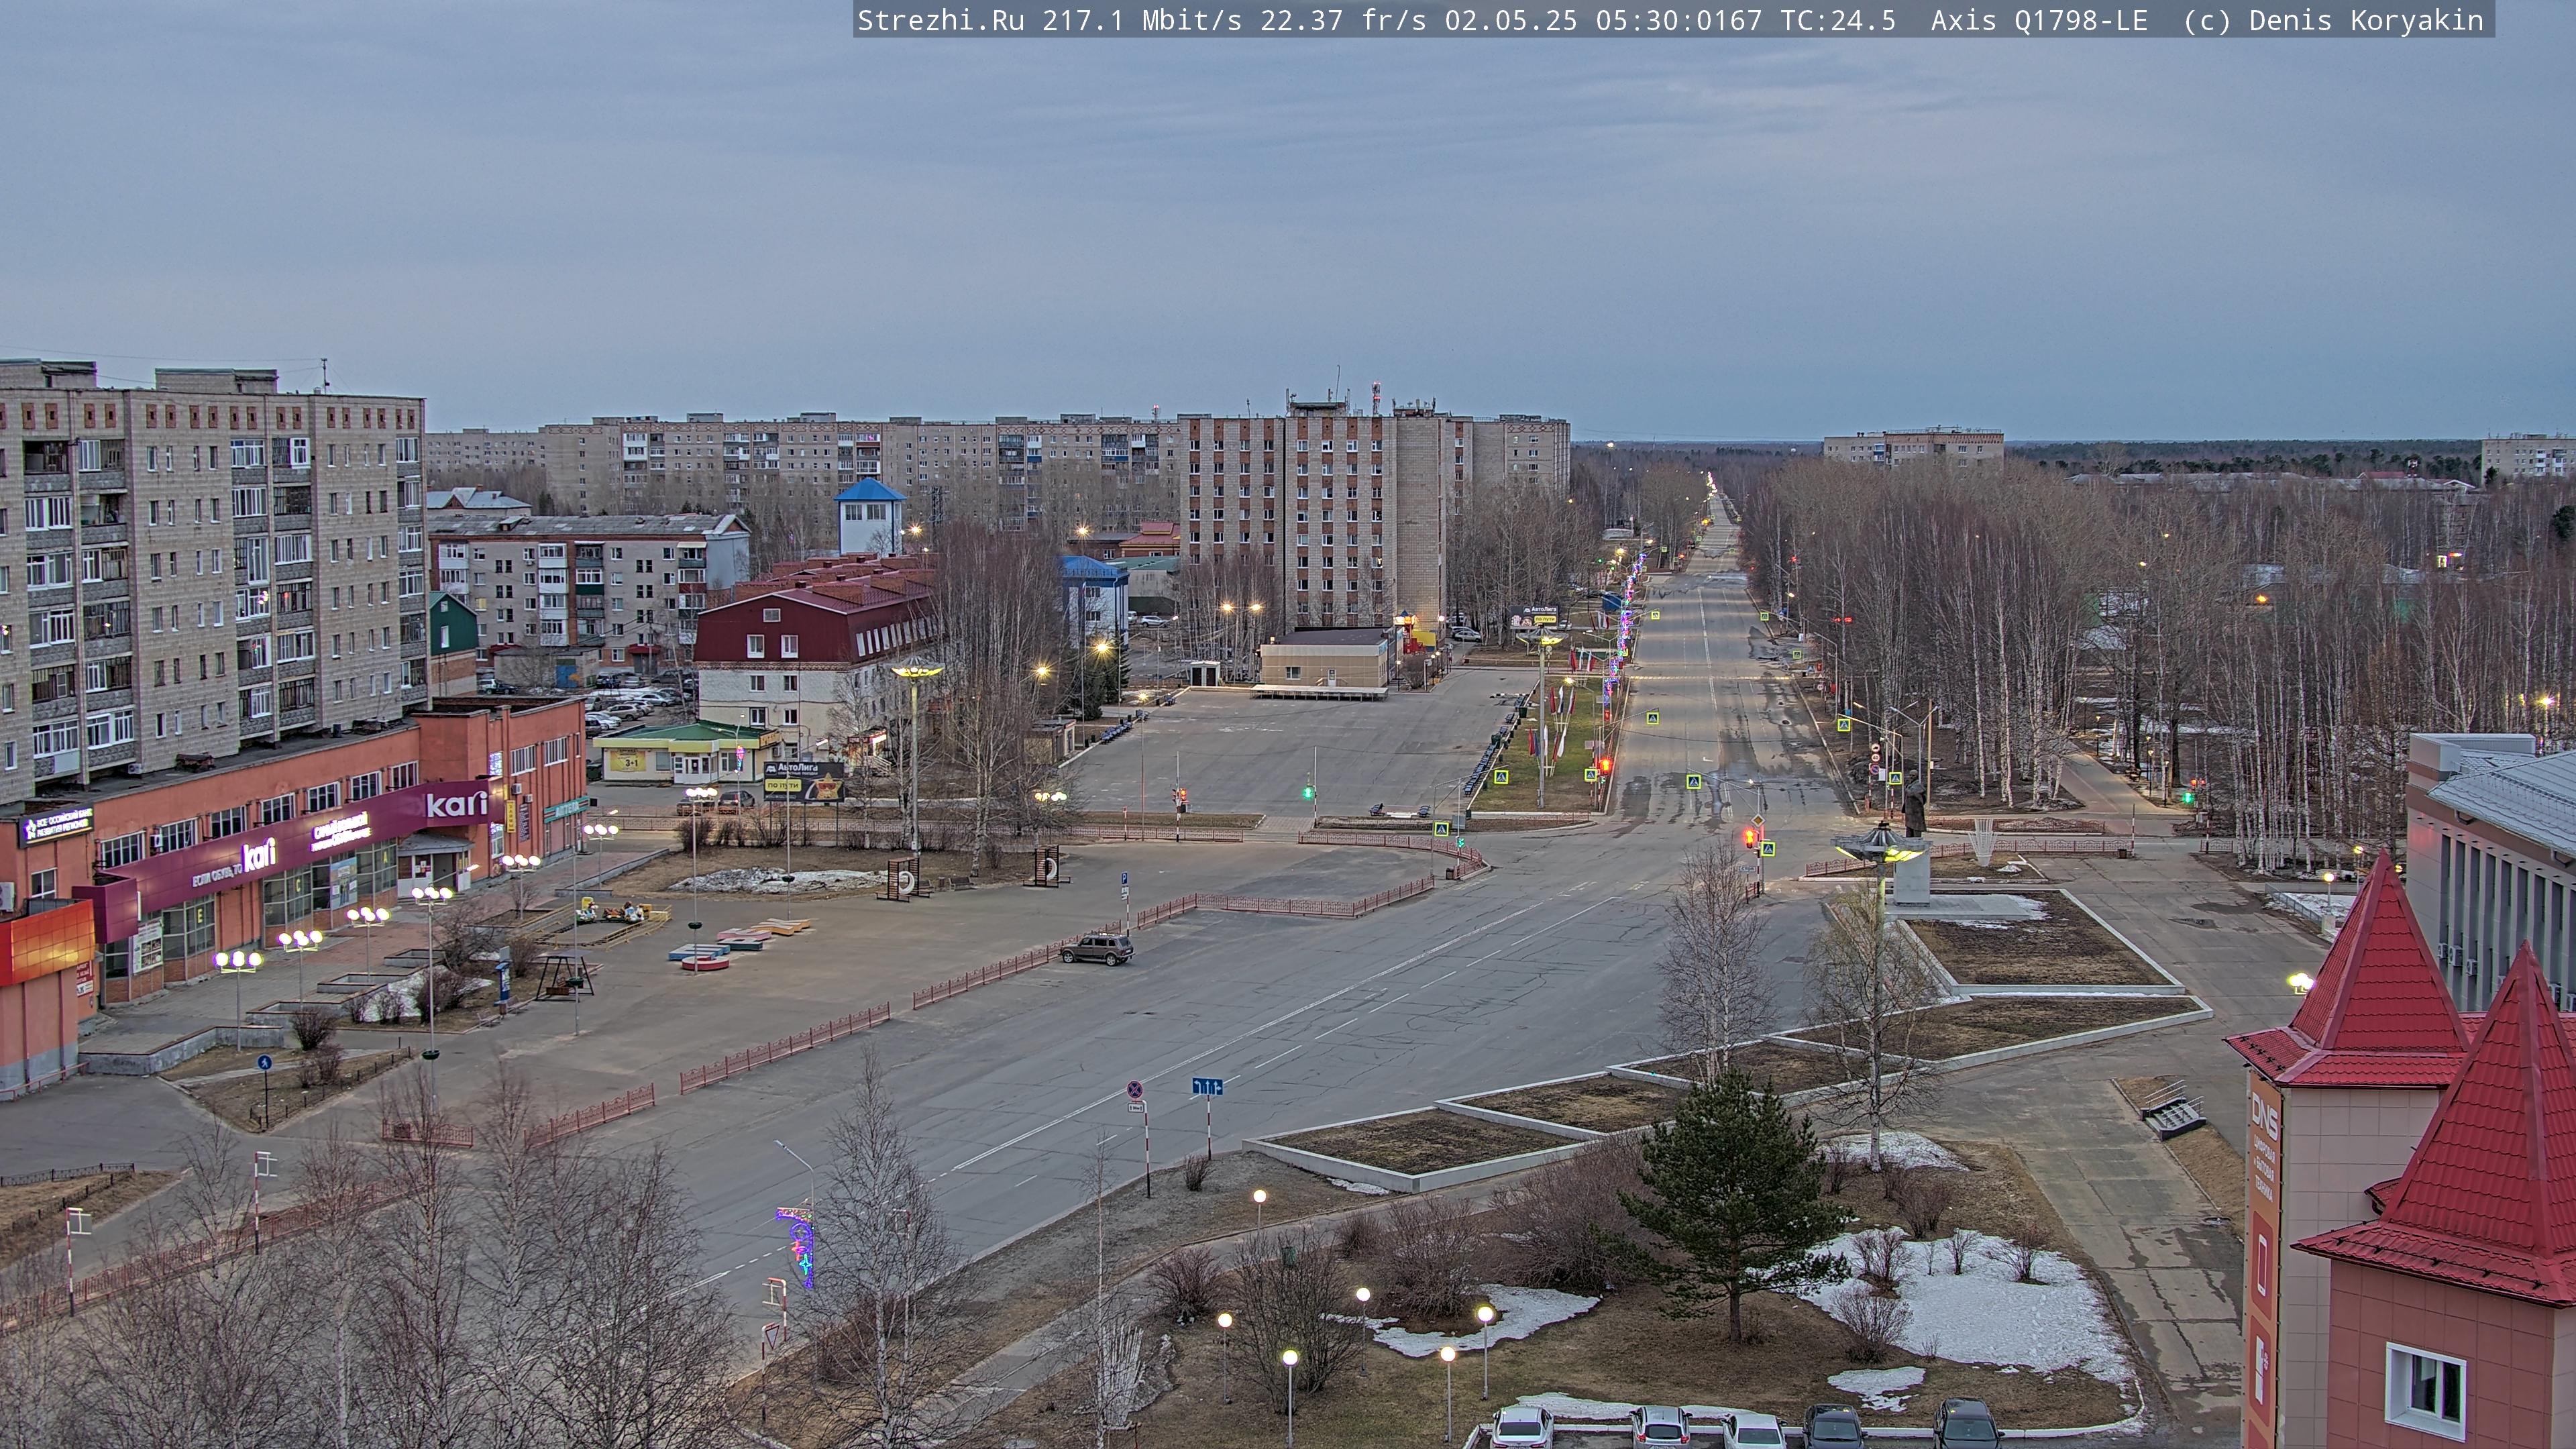Screen dimensions: 2576x1449
Task: Click the 05:30:0167 time stamp
Action: [x=1679, y=21]
